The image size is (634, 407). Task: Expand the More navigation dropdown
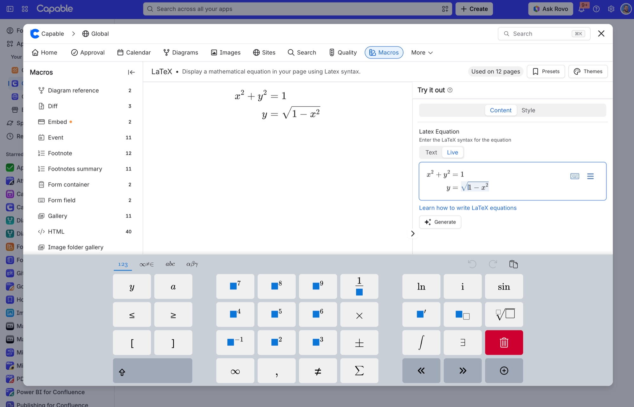tap(422, 53)
